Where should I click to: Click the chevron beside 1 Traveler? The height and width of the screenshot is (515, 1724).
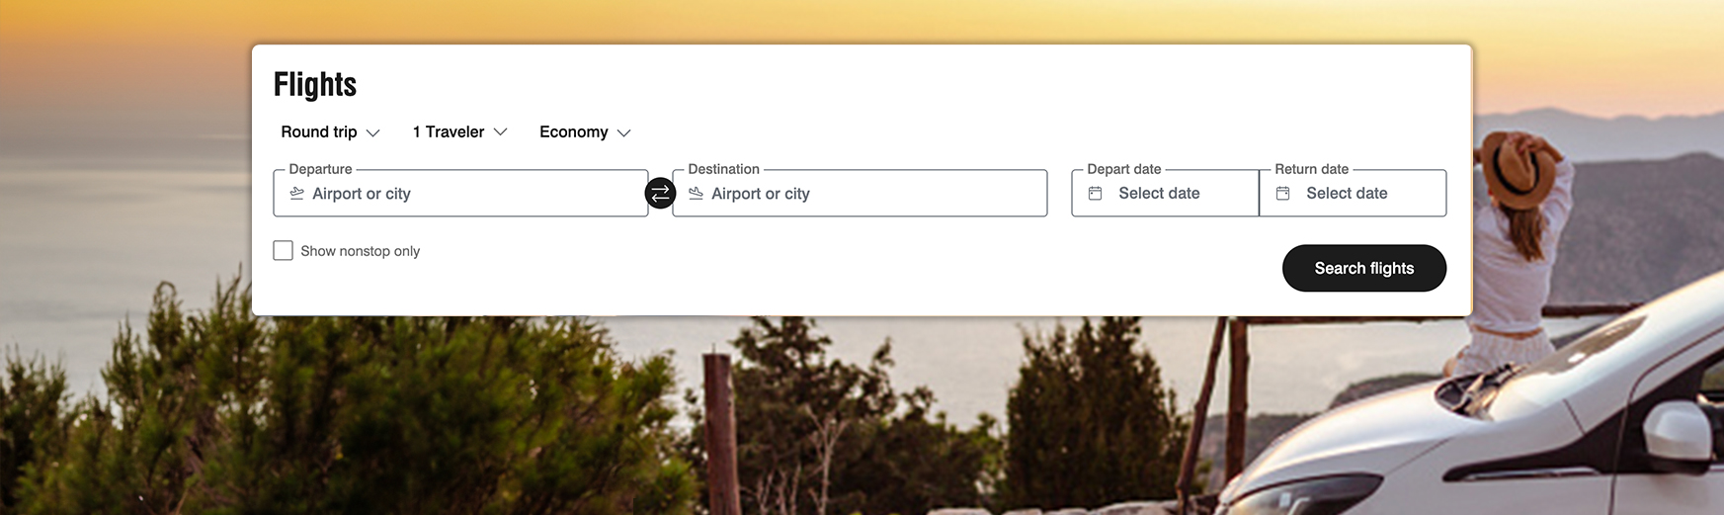click(x=500, y=131)
